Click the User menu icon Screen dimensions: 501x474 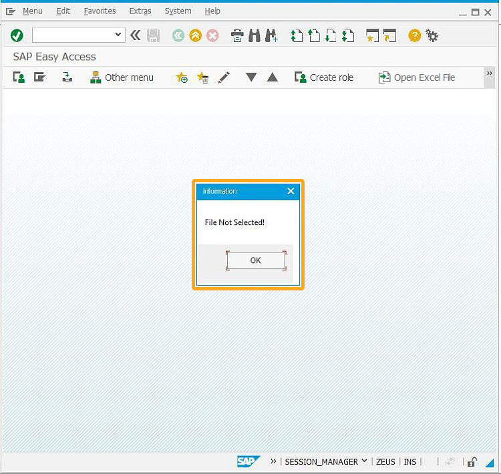(19, 77)
